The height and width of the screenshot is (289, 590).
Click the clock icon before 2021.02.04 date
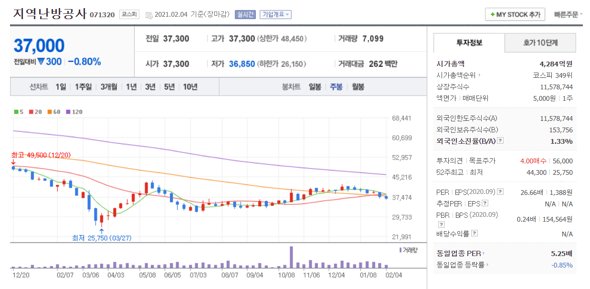[148, 15]
